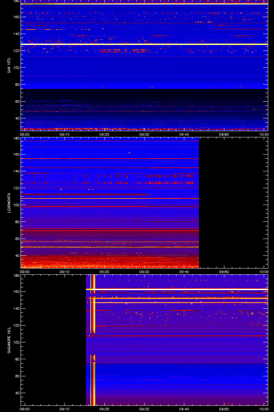
Task: Select 09:30 time label under San Vito panel
Action: pos(144,135)
